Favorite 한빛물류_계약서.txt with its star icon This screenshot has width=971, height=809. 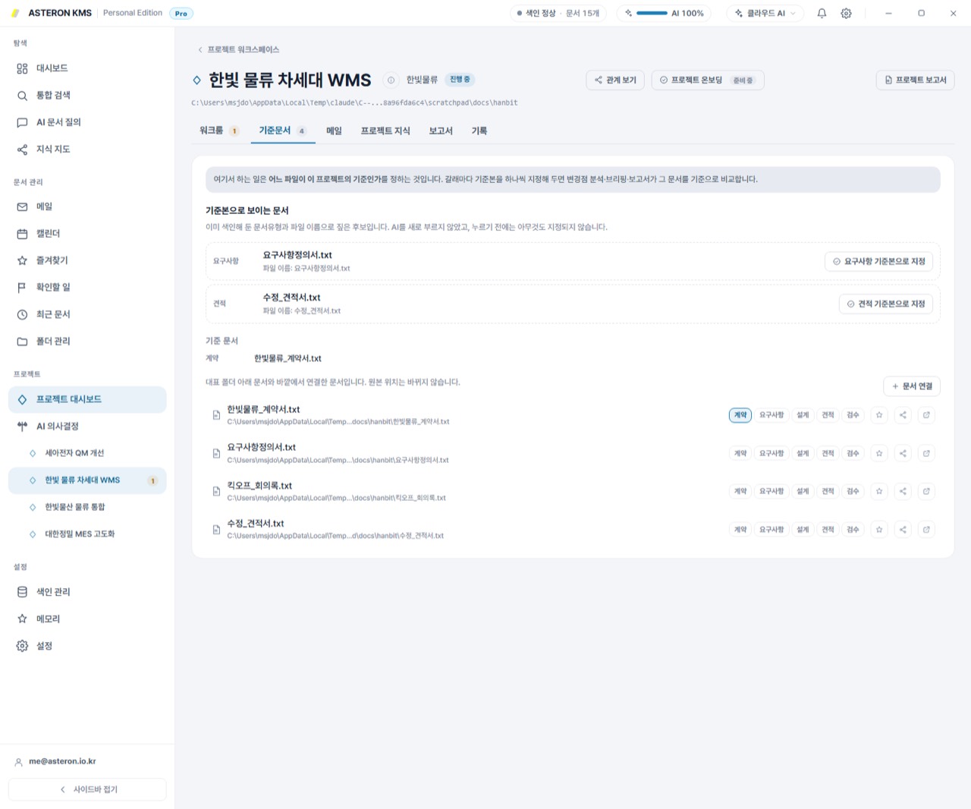(879, 415)
